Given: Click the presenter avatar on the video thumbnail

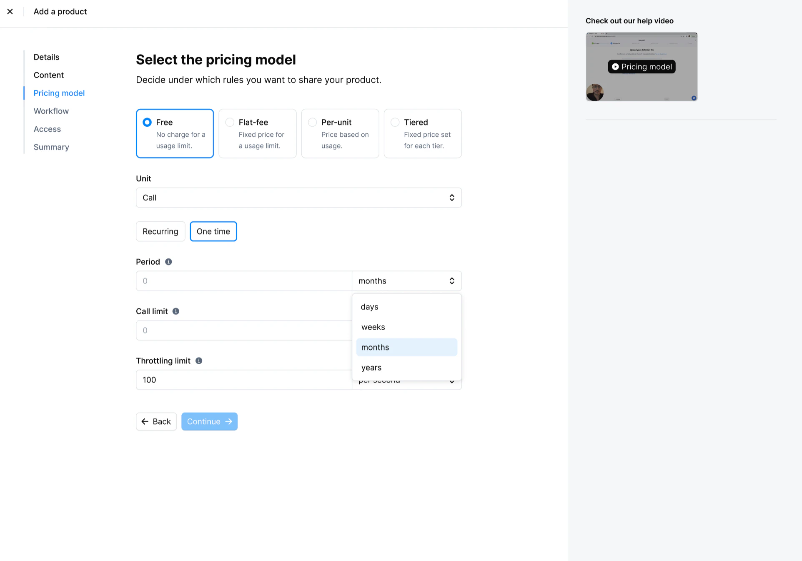Looking at the screenshot, I should (x=595, y=92).
